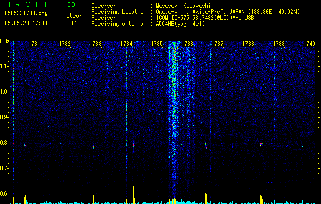Click the meteor count value 11
This screenshot has height=204, width=321.
[74, 23]
